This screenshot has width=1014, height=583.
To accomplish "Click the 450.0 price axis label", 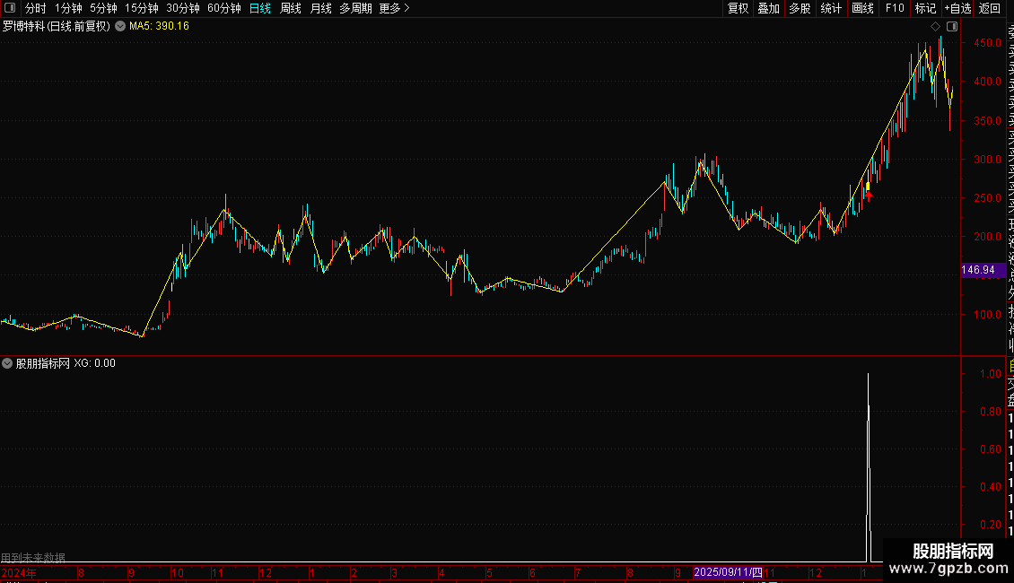I will point(987,43).
